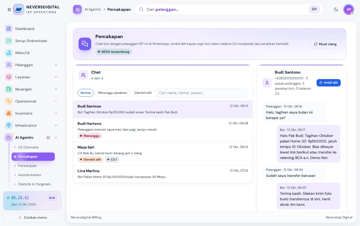Open Persetujuan submenu item

(x=33, y=166)
